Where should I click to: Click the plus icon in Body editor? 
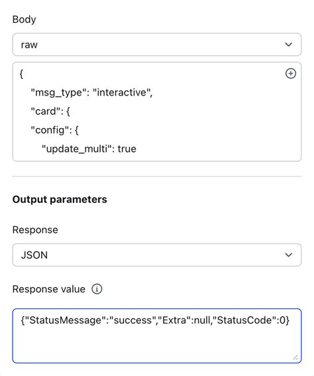(x=291, y=74)
